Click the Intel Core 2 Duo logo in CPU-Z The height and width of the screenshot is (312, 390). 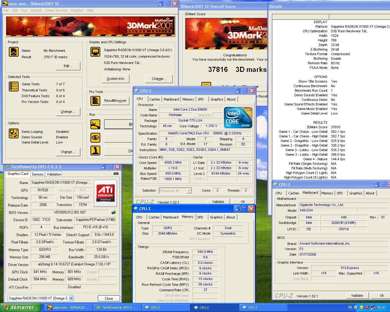(238, 118)
